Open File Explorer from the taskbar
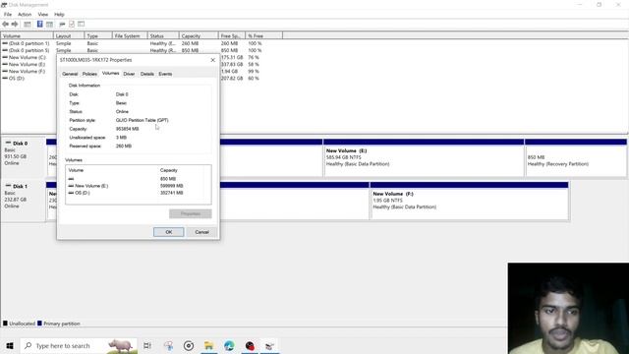This screenshot has height=354, width=629. pos(208,345)
